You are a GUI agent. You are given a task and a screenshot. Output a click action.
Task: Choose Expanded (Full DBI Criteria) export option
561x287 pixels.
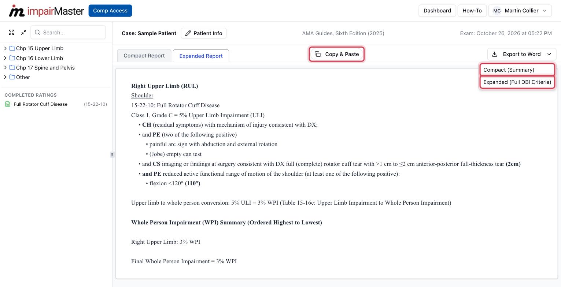coord(517,82)
